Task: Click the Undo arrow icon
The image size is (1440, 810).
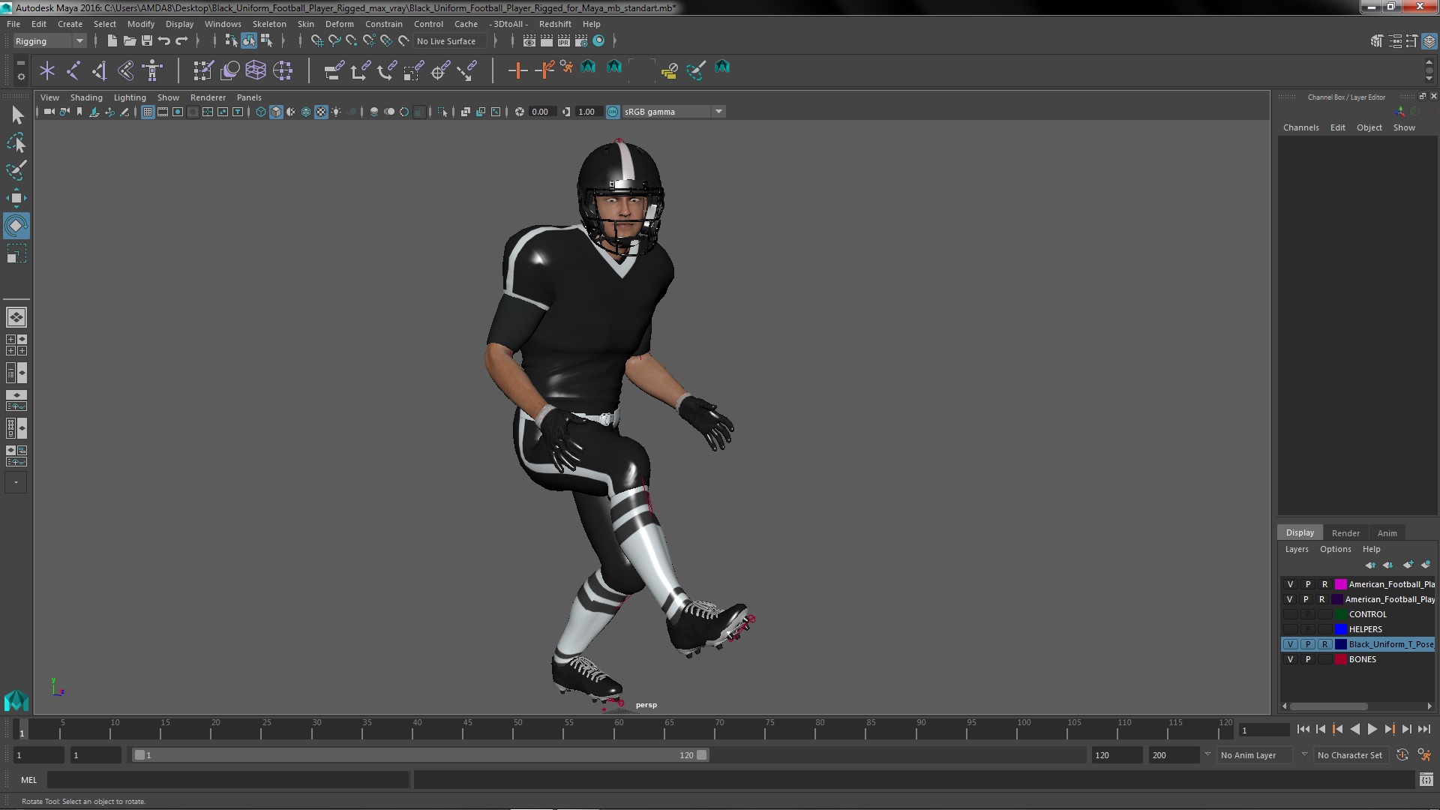Action: [164, 41]
